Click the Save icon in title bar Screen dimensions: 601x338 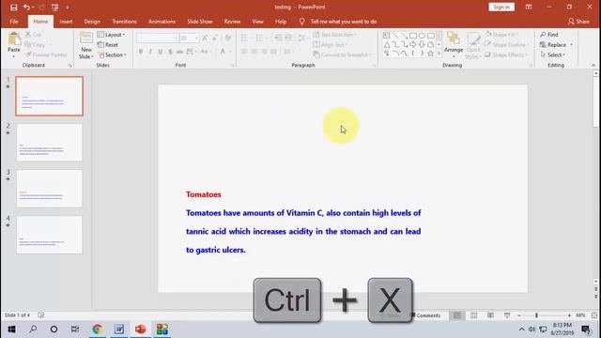tap(14, 8)
